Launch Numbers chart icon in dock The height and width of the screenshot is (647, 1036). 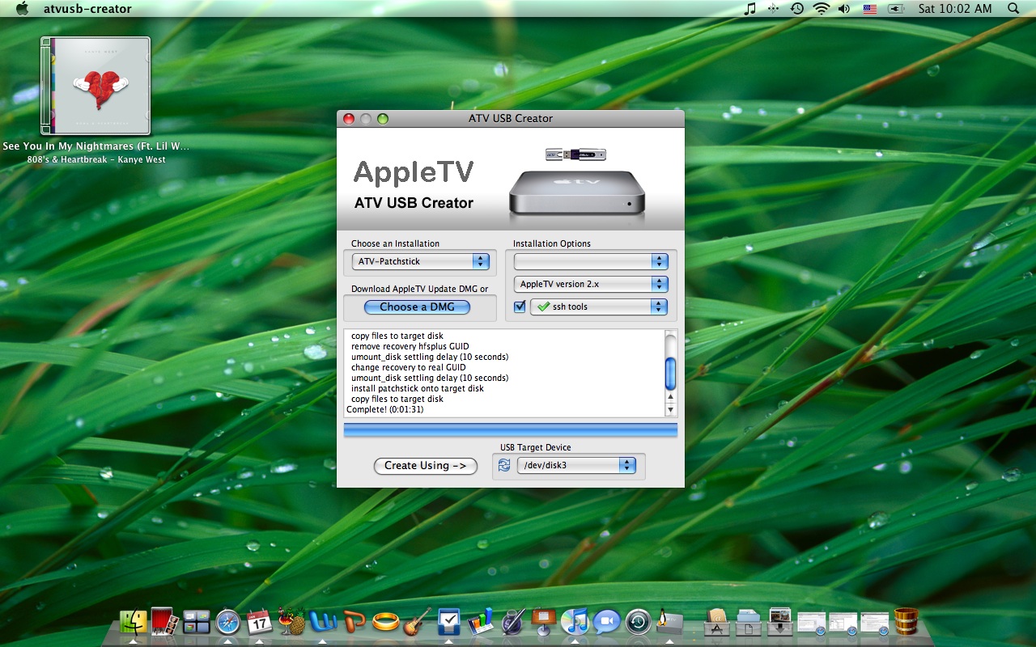480,621
